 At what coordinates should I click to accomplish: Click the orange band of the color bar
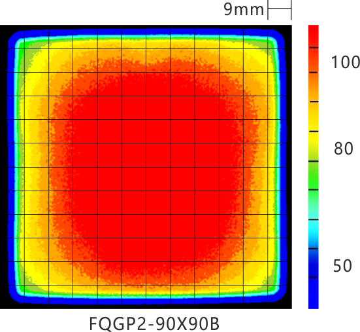click(314, 87)
